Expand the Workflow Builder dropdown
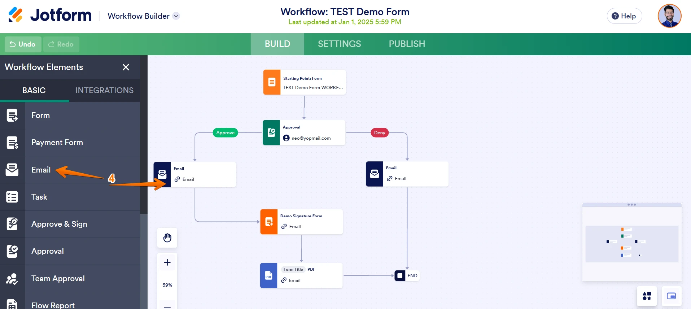Screen dimensions: 691x309 [176, 16]
